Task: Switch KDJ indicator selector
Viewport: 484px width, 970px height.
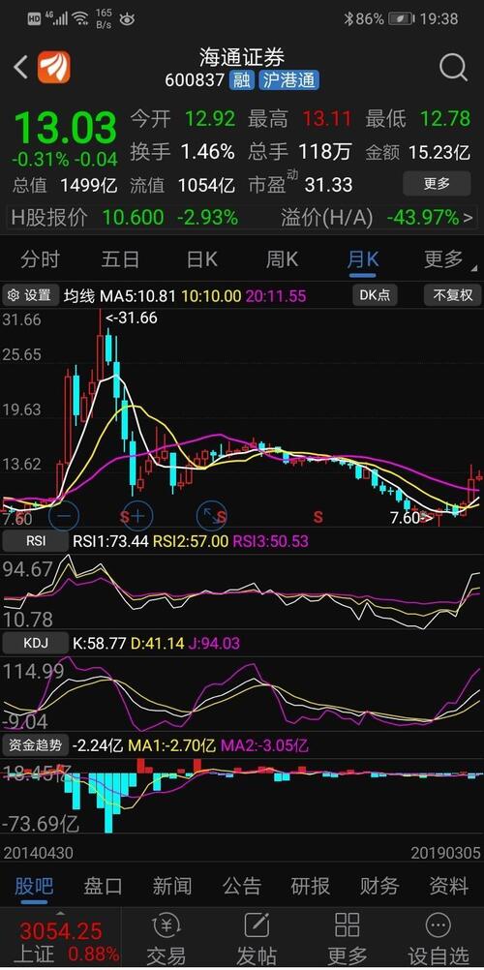Action: tap(35, 644)
